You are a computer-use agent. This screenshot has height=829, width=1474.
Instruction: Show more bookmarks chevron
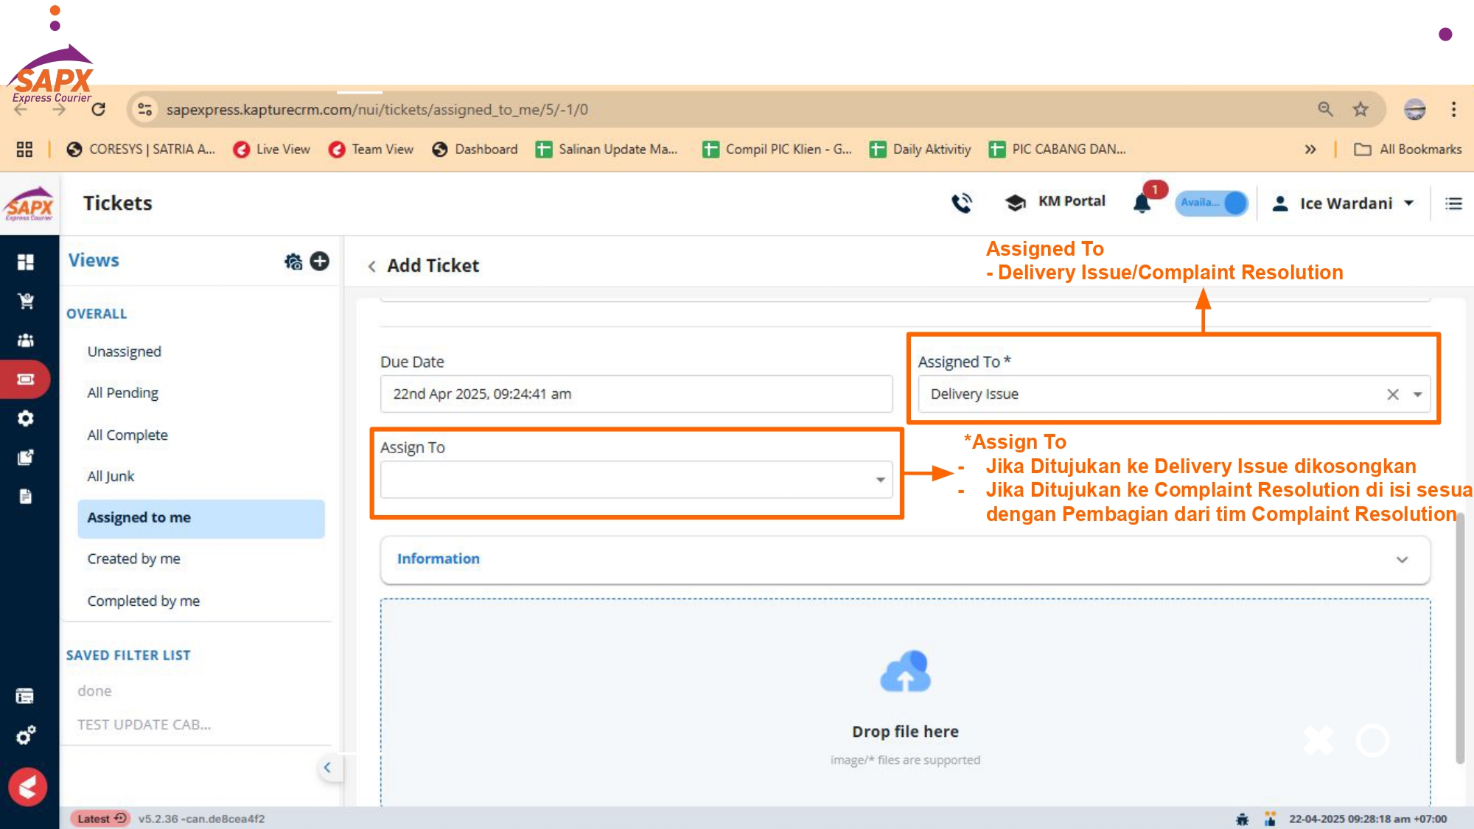point(1310,150)
